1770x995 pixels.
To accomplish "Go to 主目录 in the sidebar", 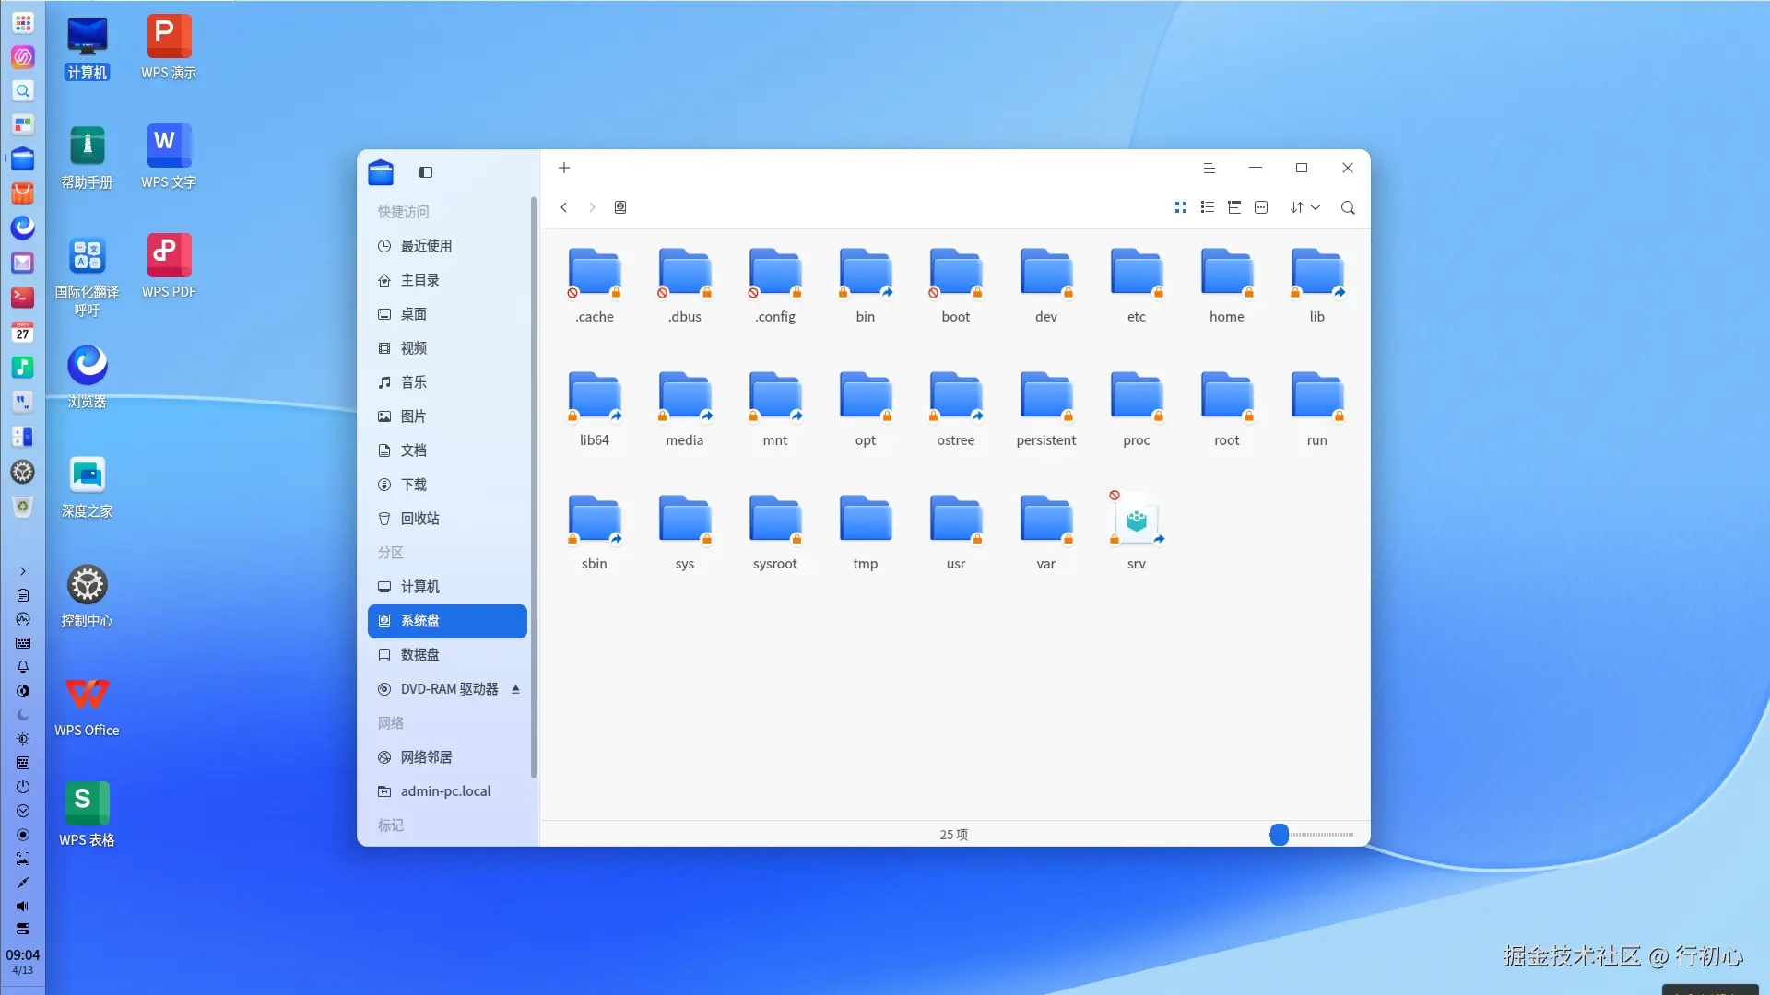I will (x=447, y=280).
